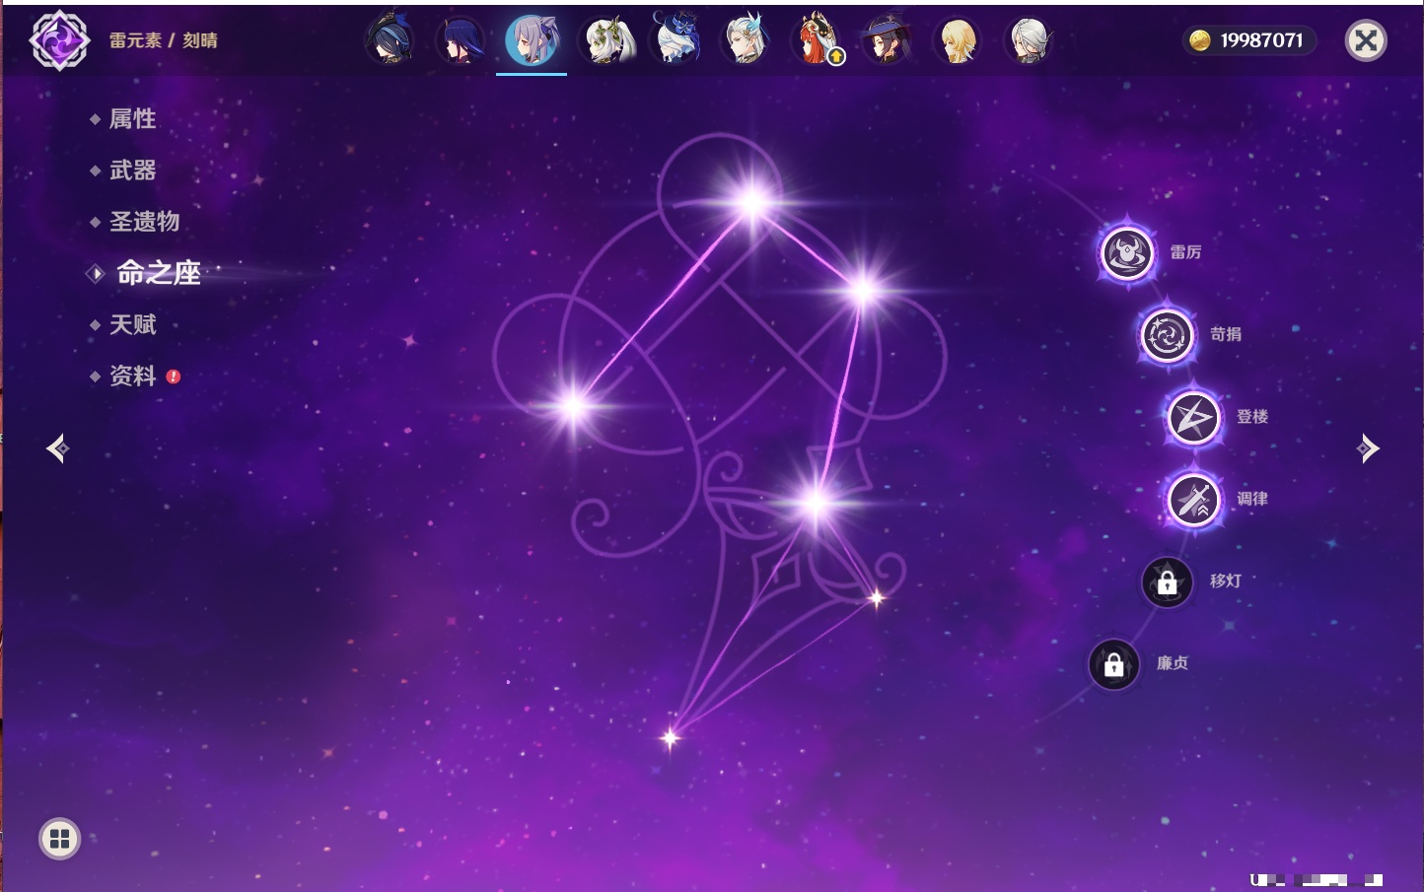Image resolution: width=1424 pixels, height=892 pixels.
Task: Choose the Furina portrait with blue hat
Action: (675, 40)
